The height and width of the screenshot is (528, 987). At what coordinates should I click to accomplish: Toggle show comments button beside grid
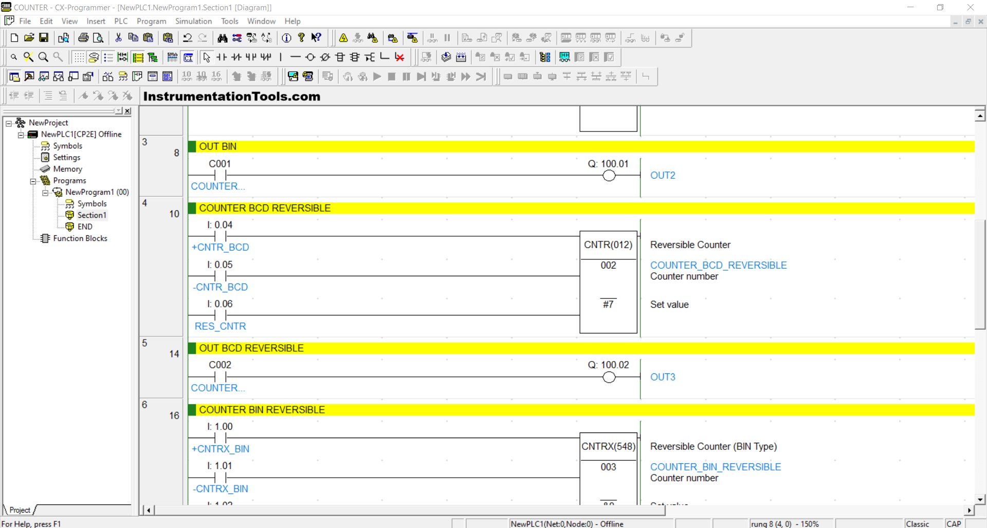click(x=94, y=57)
